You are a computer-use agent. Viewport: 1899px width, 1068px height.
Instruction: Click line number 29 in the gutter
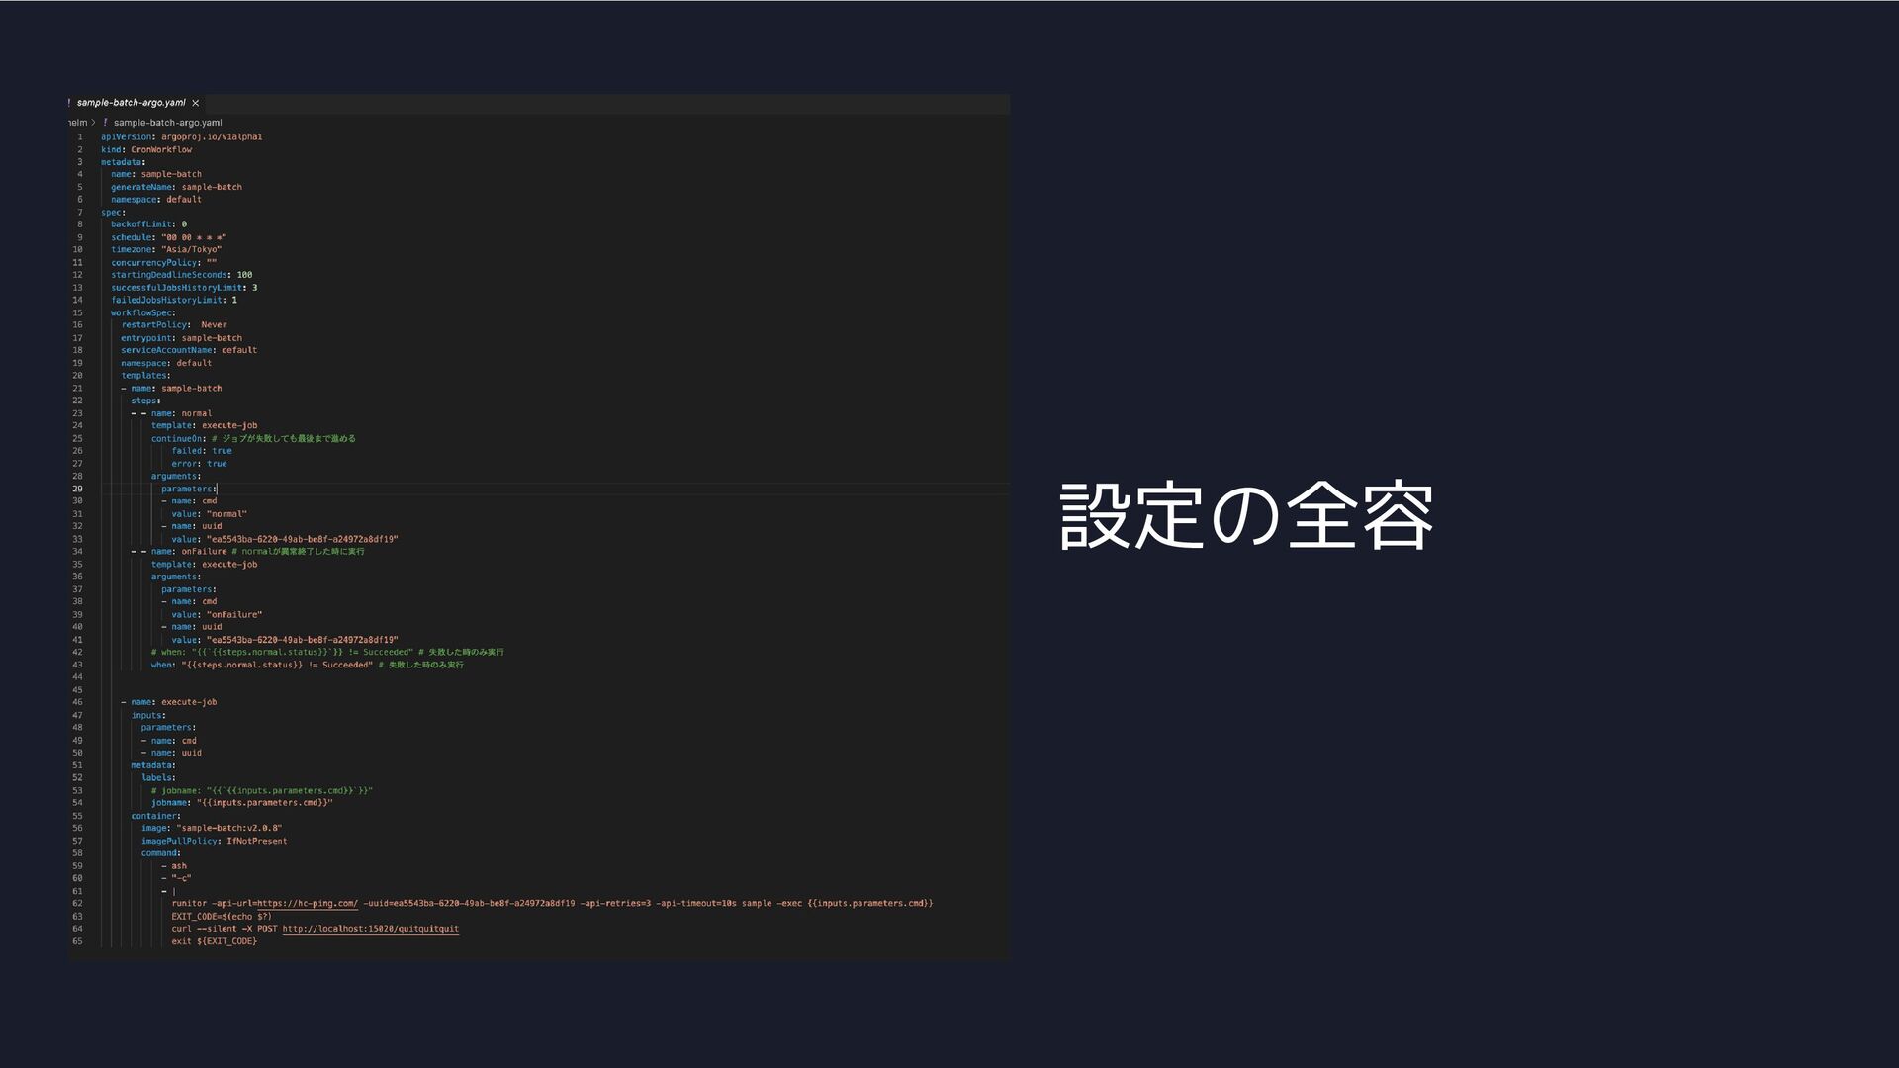(78, 489)
